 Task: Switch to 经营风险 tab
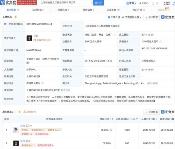[63, 10]
